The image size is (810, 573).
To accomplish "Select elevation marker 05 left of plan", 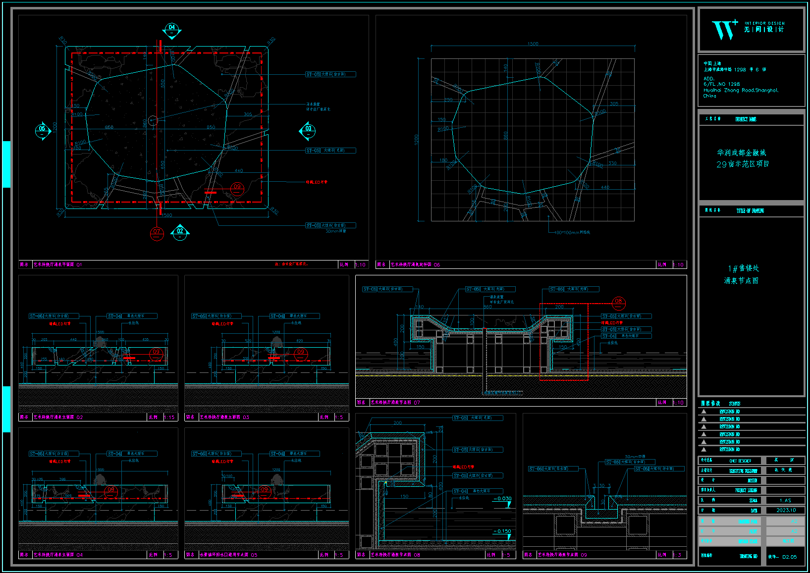I will click(x=43, y=131).
